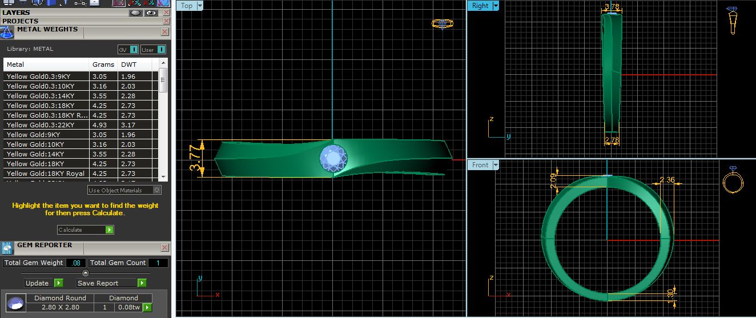Click the point-curve nodes icon in toolbar

pos(81,3)
